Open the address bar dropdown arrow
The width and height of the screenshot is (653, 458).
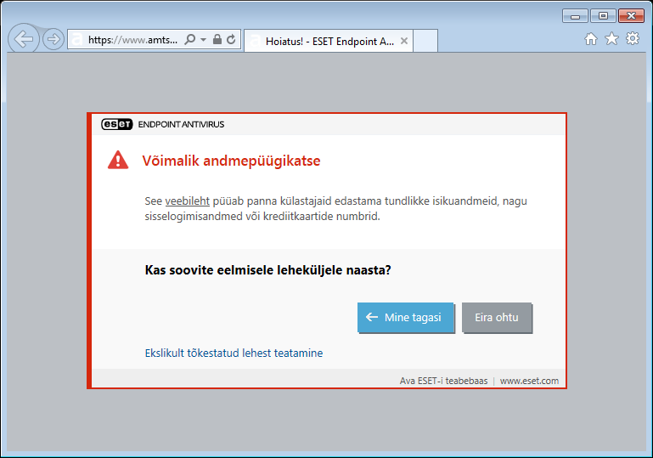coord(203,40)
